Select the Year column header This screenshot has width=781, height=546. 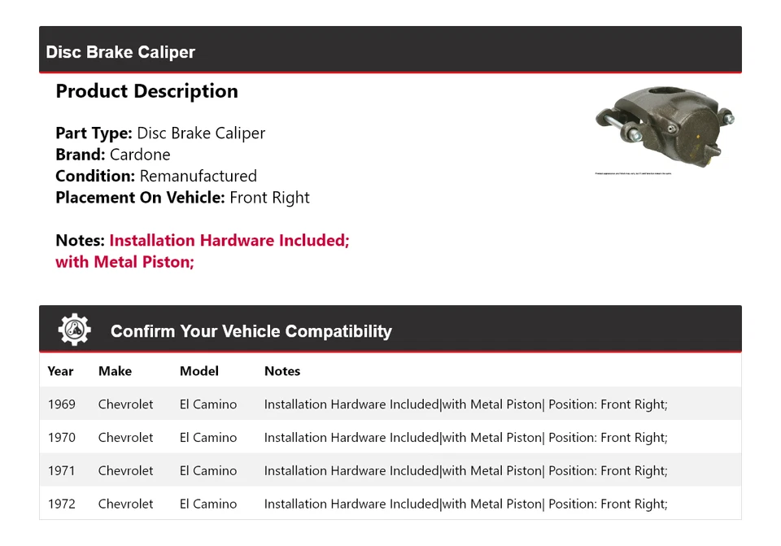(x=60, y=371)
